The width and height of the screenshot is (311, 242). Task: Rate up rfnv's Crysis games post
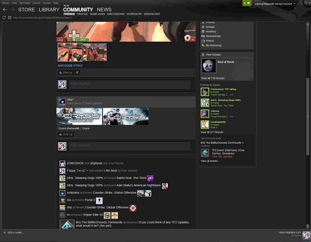coord(66,134)
